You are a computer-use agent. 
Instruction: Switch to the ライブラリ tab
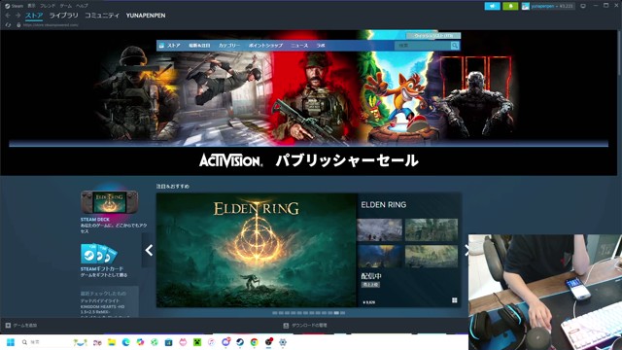pos(64,16)
